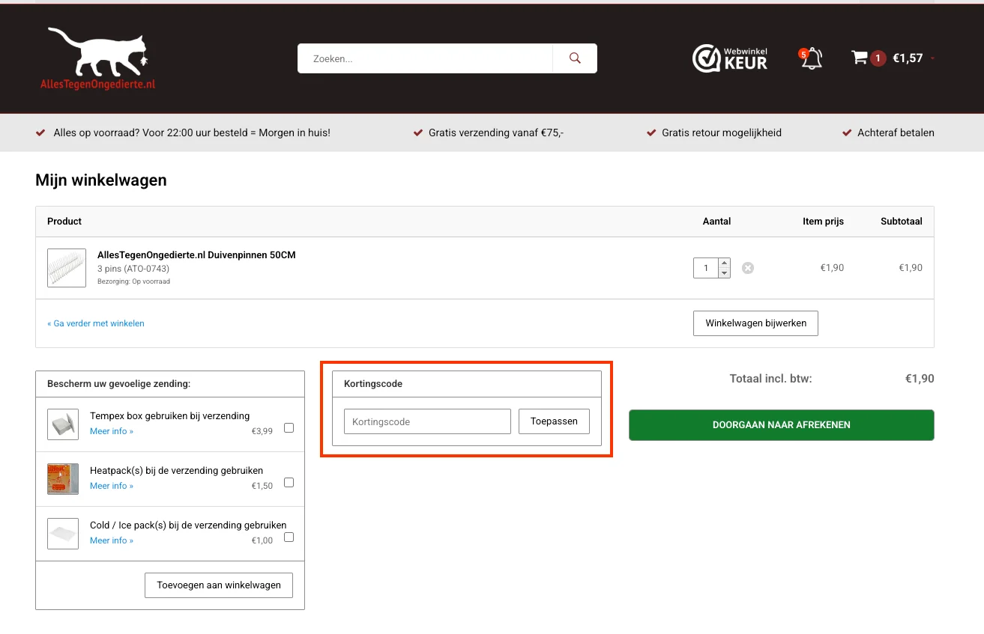Image resolution: width=984 pixels, height=634 pixels.
Task: Click '3 pins (ATO-0743)' text
Action: pos(133,269)
